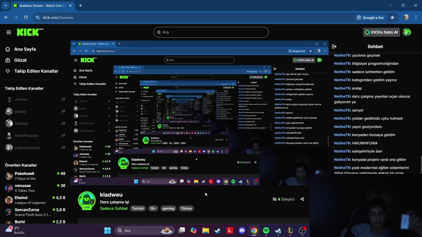Click the KICK beta logo
The height and width of the screenshot is (237, 422).
click(x=30, y=32)
